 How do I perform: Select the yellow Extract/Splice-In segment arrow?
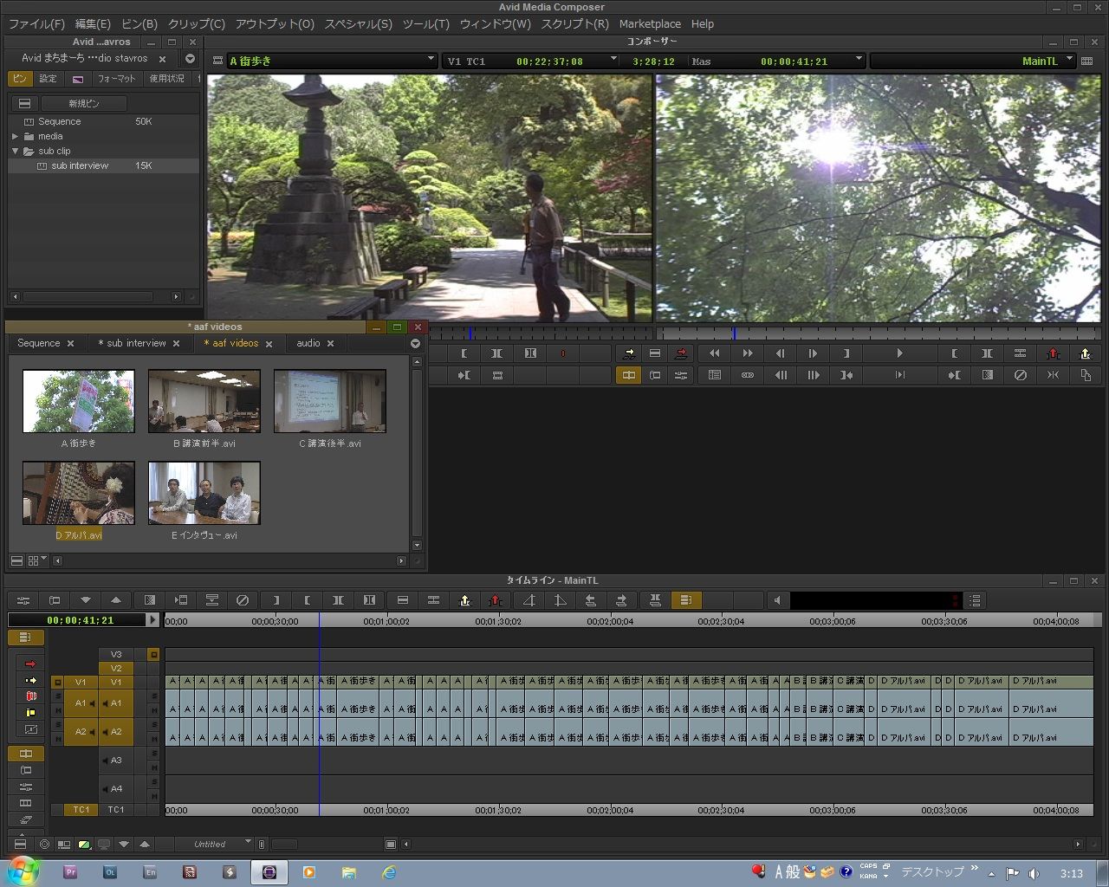point(30,681)
